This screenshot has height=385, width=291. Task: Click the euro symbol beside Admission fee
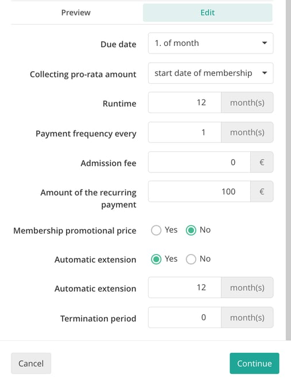click(x=262, y=162)
